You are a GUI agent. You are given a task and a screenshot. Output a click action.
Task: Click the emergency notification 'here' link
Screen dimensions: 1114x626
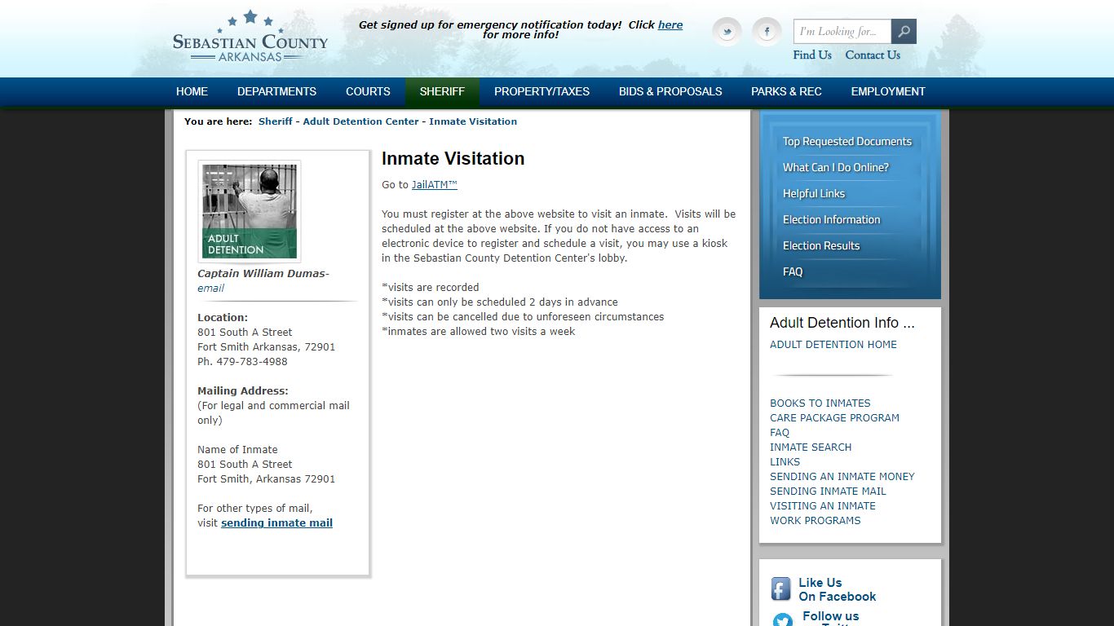coord(670,24)
